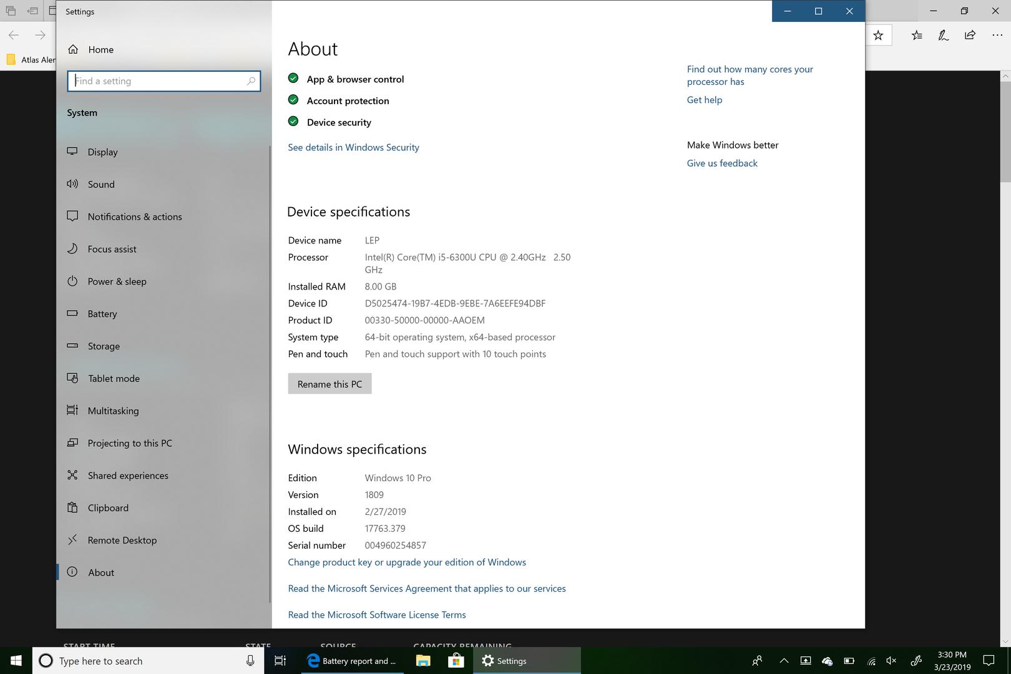The image size is (1011, 674).
Task: Click the Remote Desktop icon
Action: click(x=72, y=540)
